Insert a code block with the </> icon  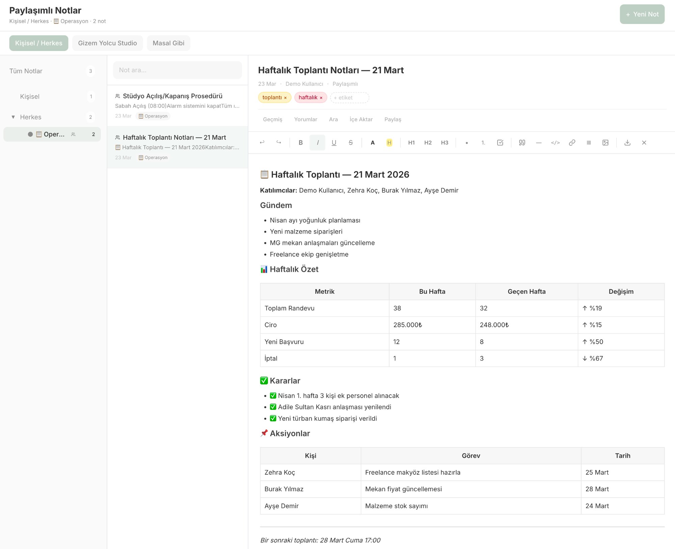point(555,142)
